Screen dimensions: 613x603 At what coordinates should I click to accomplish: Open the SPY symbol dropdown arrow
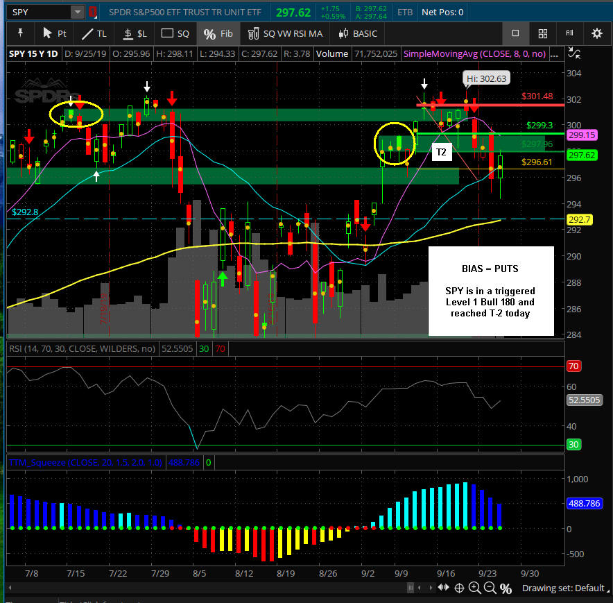tap(78, 12)
